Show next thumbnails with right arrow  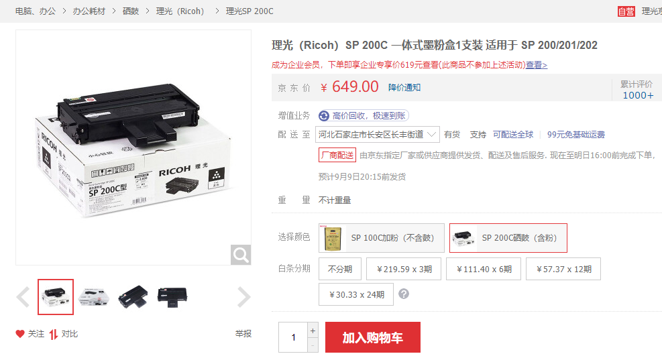pos(244,297)
